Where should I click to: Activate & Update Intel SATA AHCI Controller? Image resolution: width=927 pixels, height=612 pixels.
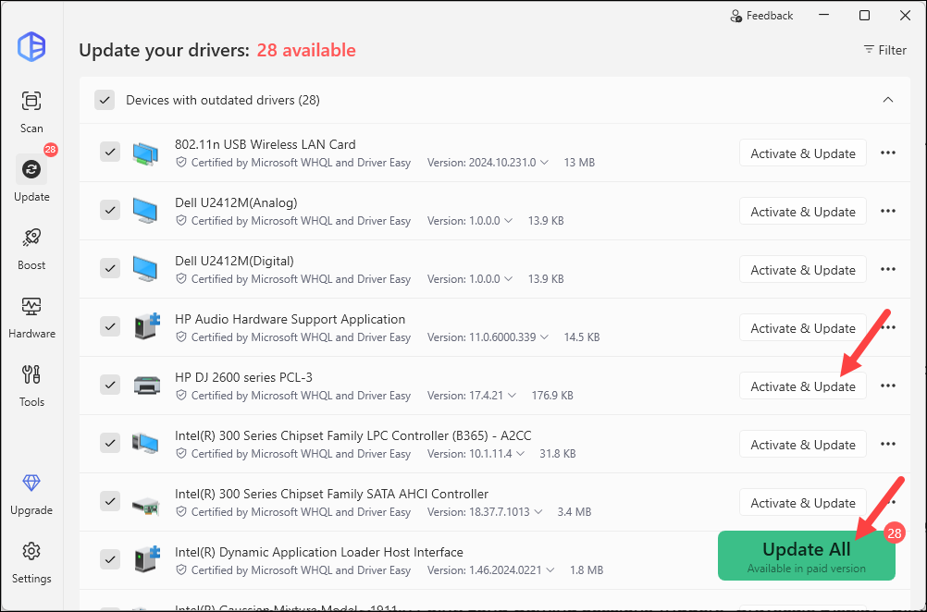pyautogui.click(x=803, y=502)
